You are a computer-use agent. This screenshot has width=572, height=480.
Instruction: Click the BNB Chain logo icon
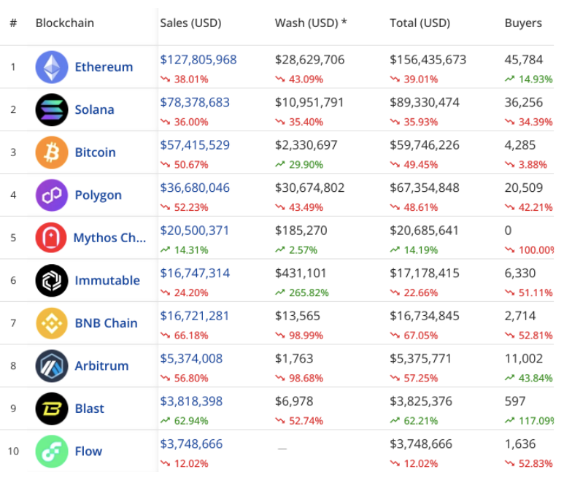click(52, 323)
